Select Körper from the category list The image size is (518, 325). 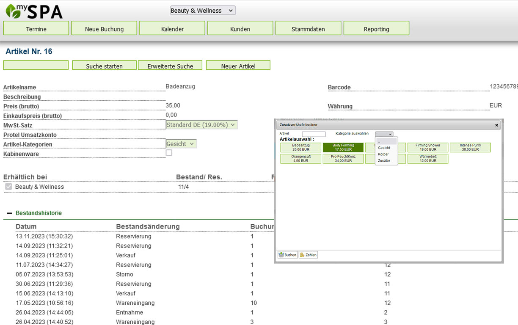tap(383, 154)
